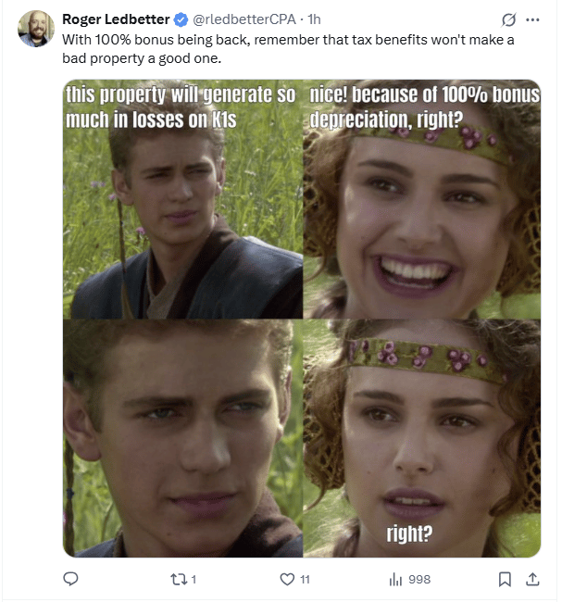Open meme panel reading "100% bonus depreciation, right?"
This screenshot has height=602, width=562.
(x=422, y=199)
